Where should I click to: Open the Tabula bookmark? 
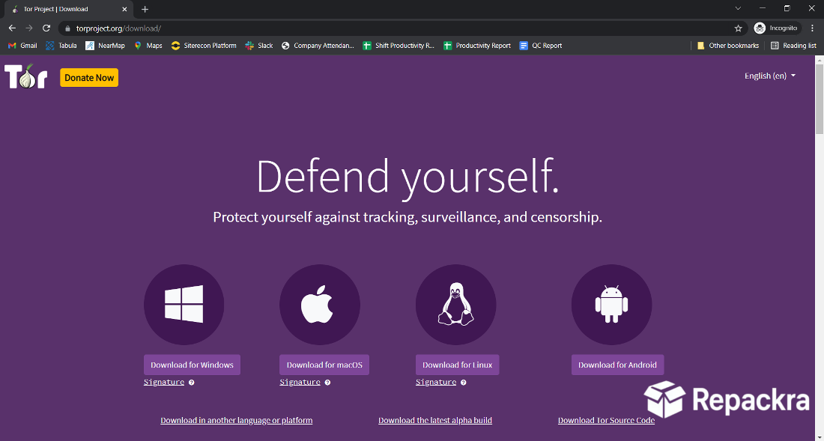(x=61, y=46)
